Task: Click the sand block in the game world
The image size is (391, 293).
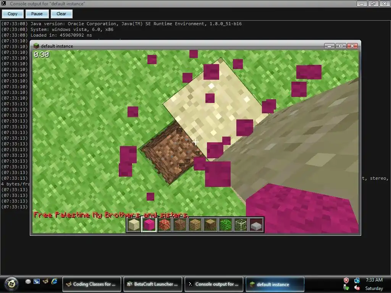Action: [x=215, y=109]
